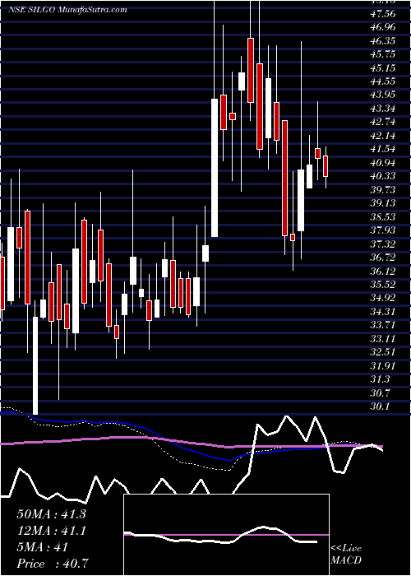Screen dimensions: 411x576
Task: Click the 37.93 price axis label
Action: coord(383,230)
